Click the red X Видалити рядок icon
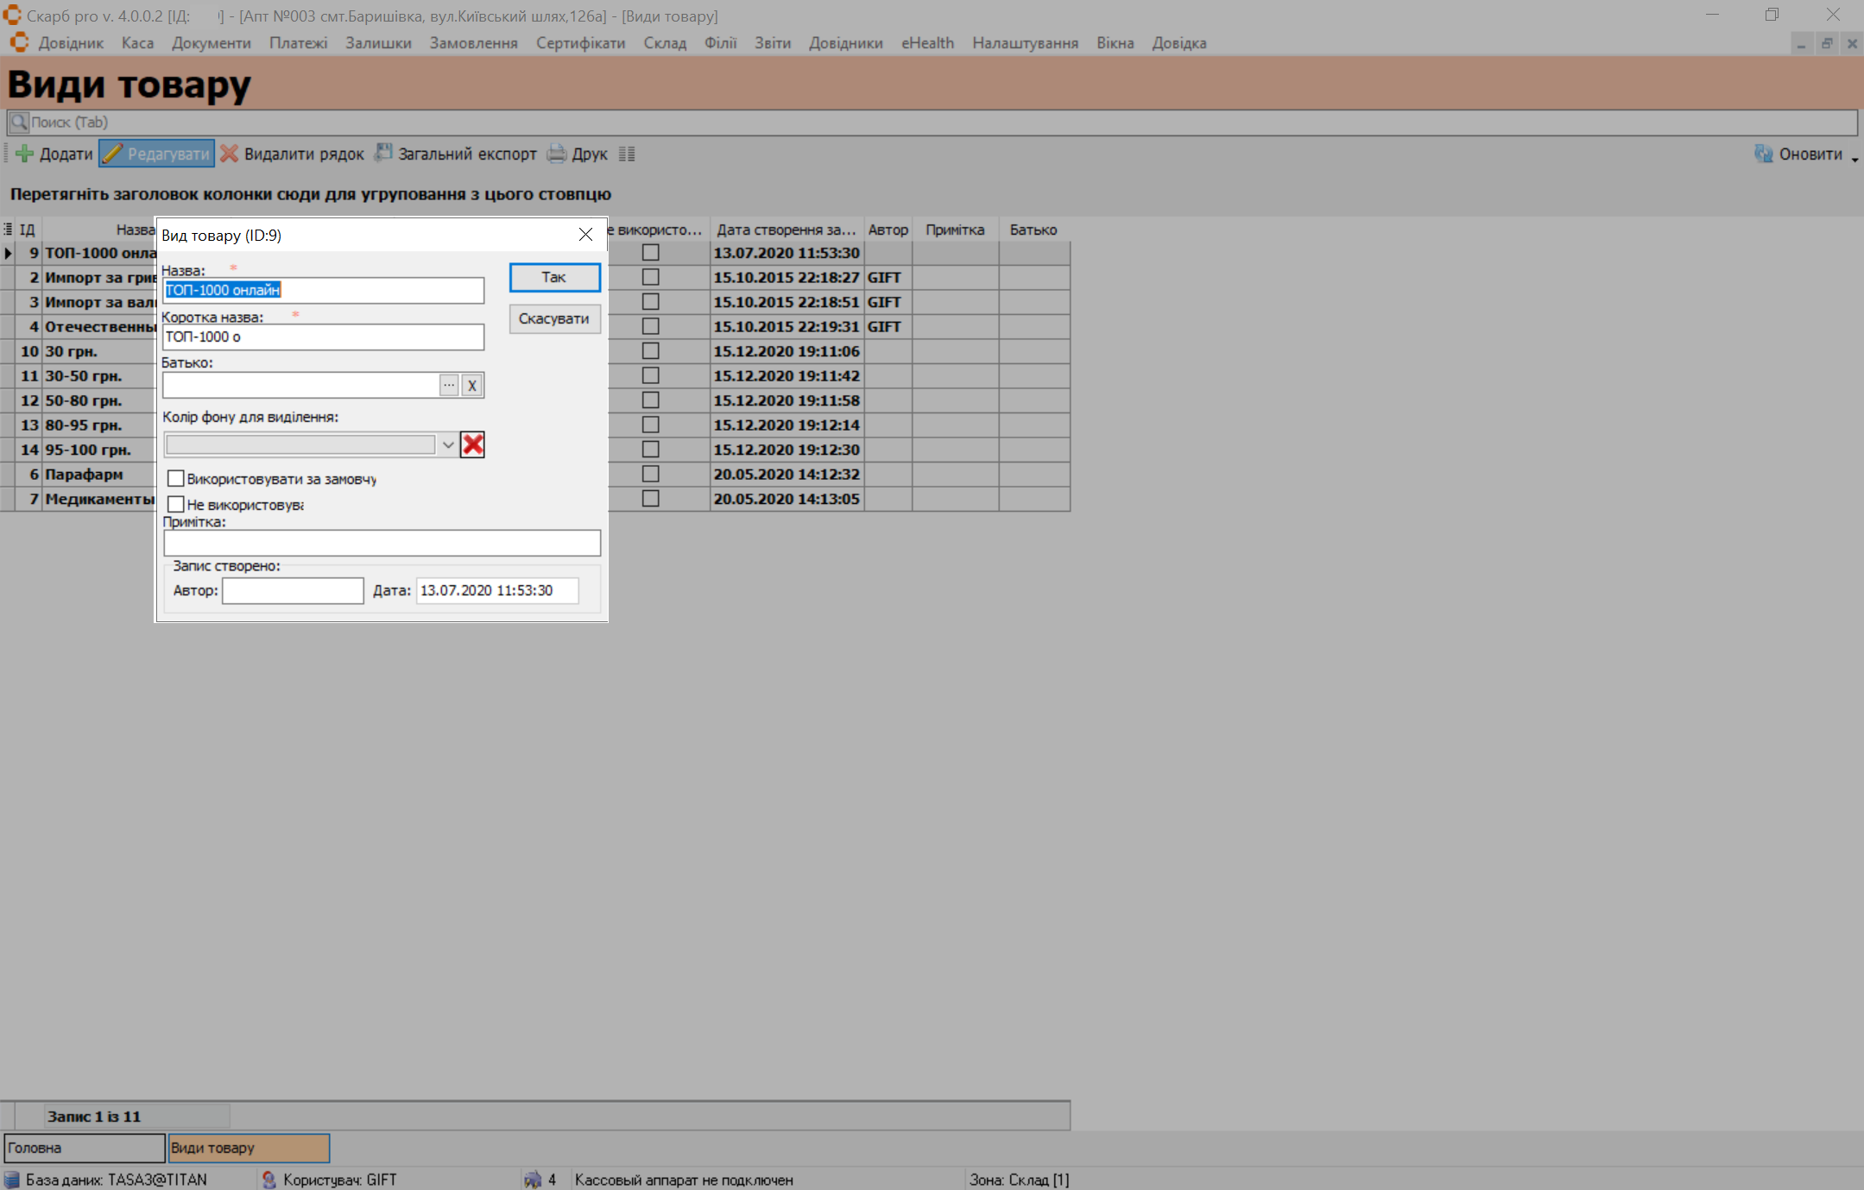Image resolution: width=1864 pixels, height=1190 pixels. [230, 154]
